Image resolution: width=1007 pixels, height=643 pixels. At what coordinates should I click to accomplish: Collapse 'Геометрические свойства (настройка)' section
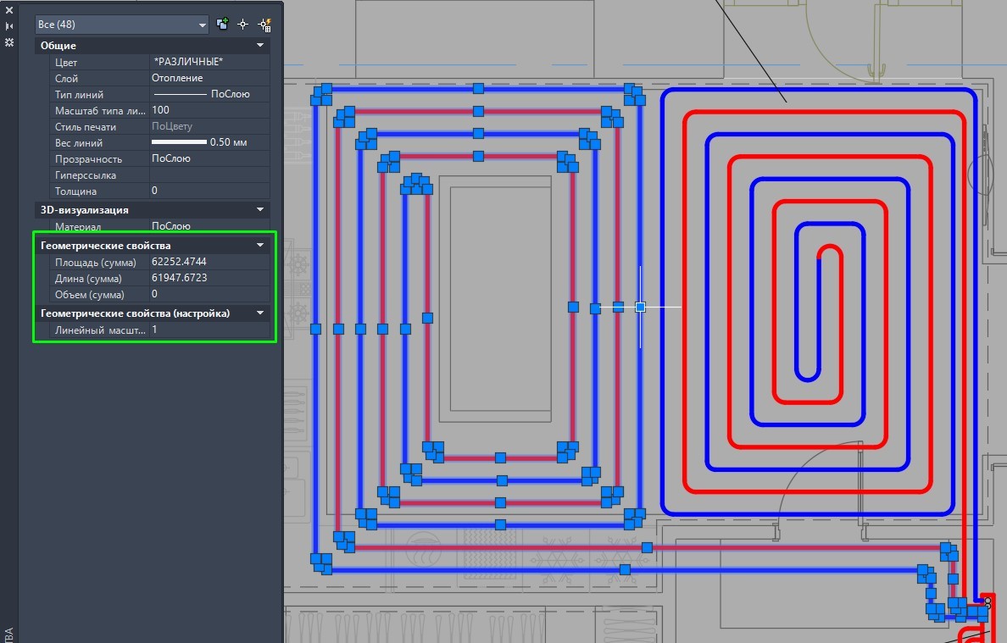260,313
